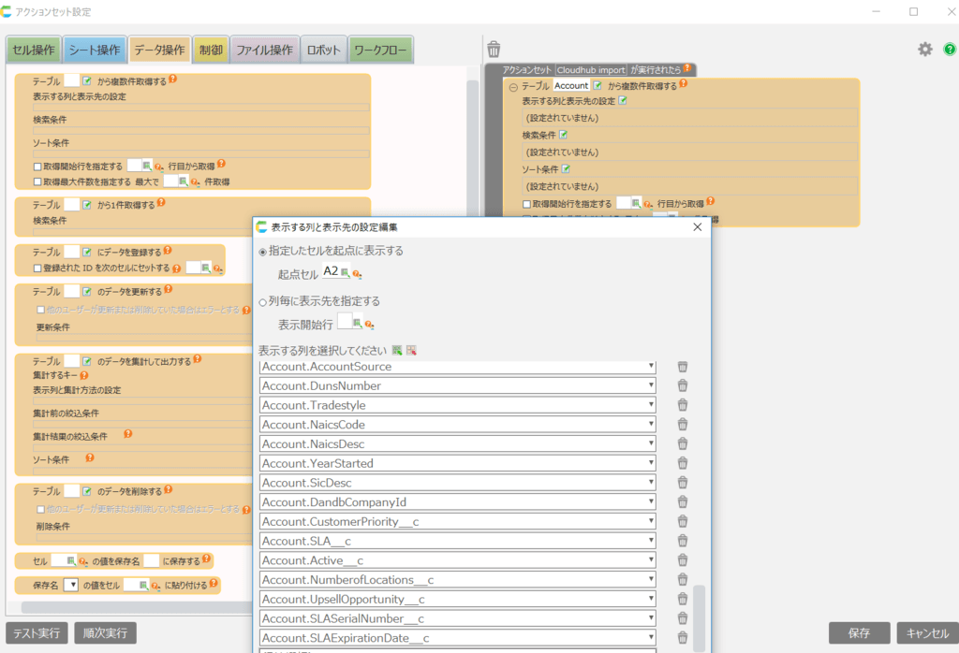Delete the Account.SLA__c column row
Screen dimensions: 959x653
(x=683, y=541)
